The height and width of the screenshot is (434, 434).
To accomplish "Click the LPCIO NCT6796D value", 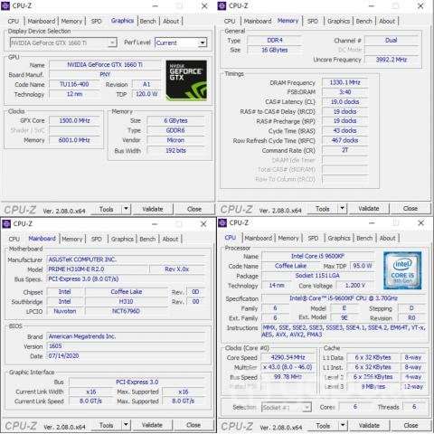I will point(127,311).
